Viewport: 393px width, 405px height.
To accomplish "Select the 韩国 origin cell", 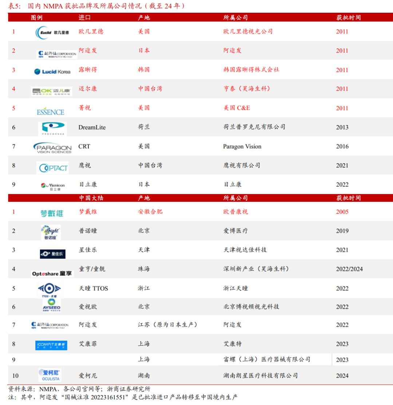I will coord(144,69).
